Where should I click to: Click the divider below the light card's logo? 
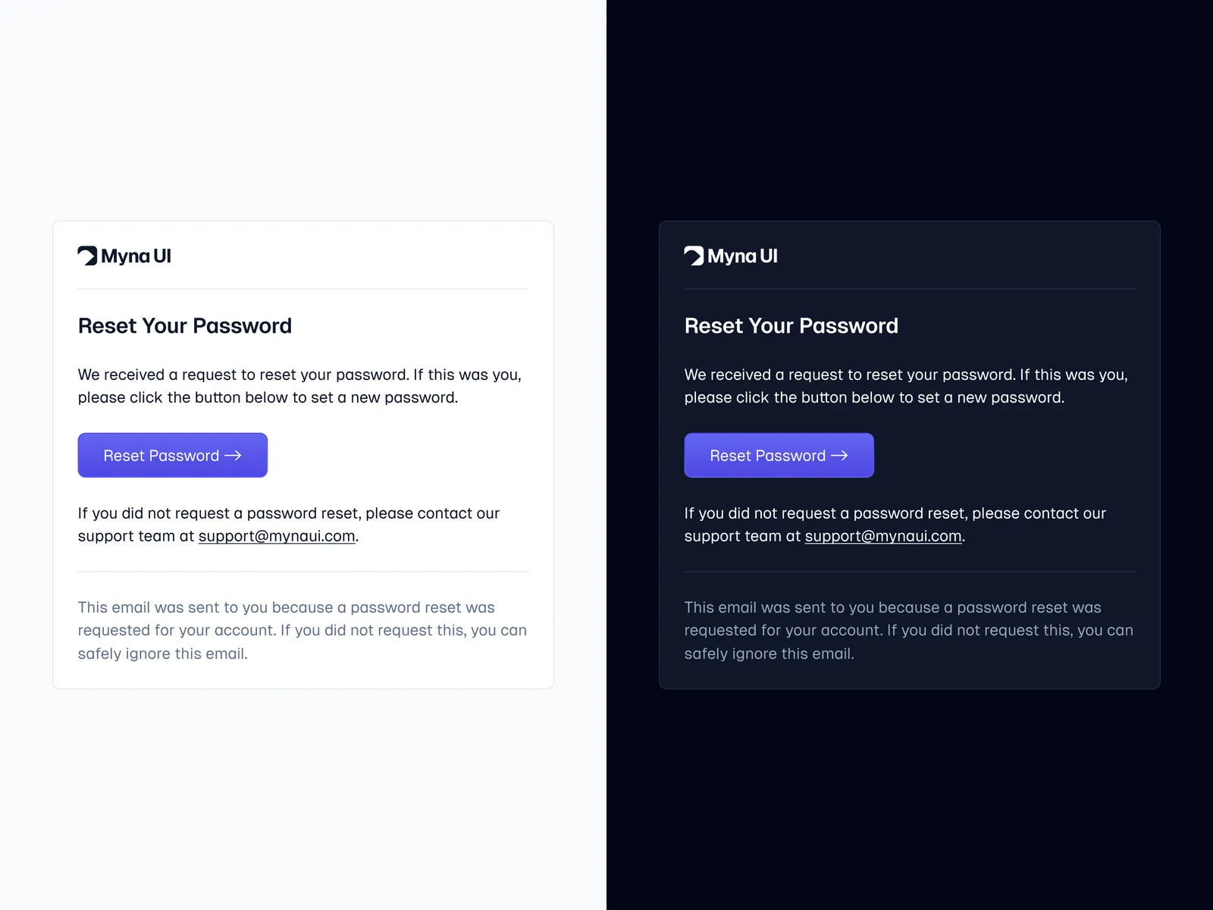point(303,289)
